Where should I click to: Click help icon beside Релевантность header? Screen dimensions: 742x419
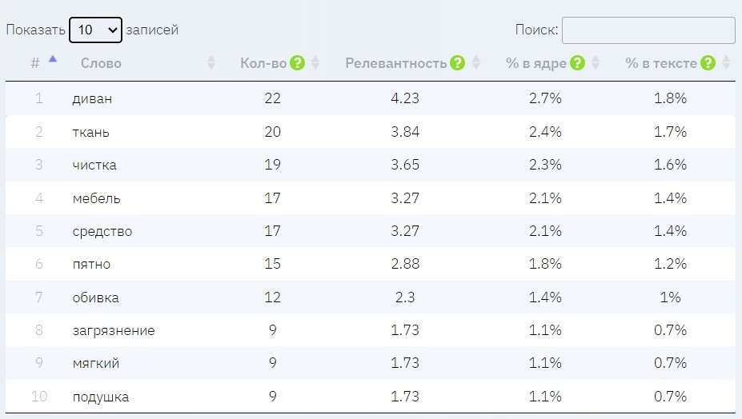point(458,63)
